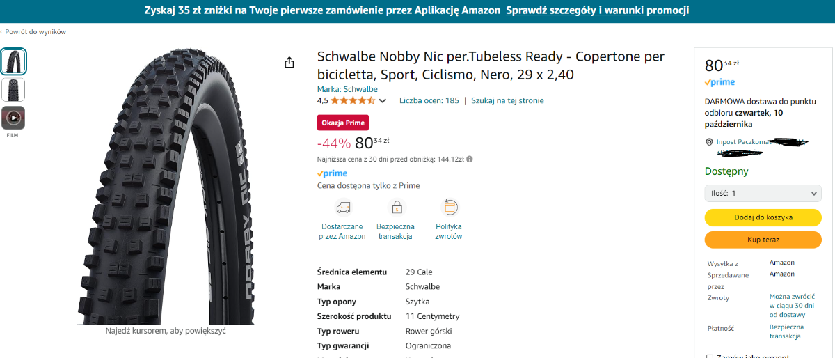
Task: Select the first tire thumbnail image
Action: click(x=13, y=61)
